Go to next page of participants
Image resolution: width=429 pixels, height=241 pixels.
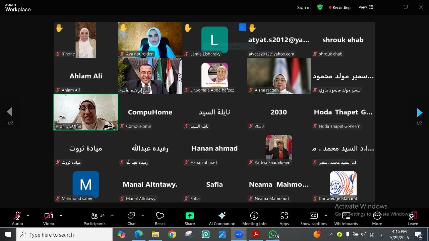tap(419, 113)
